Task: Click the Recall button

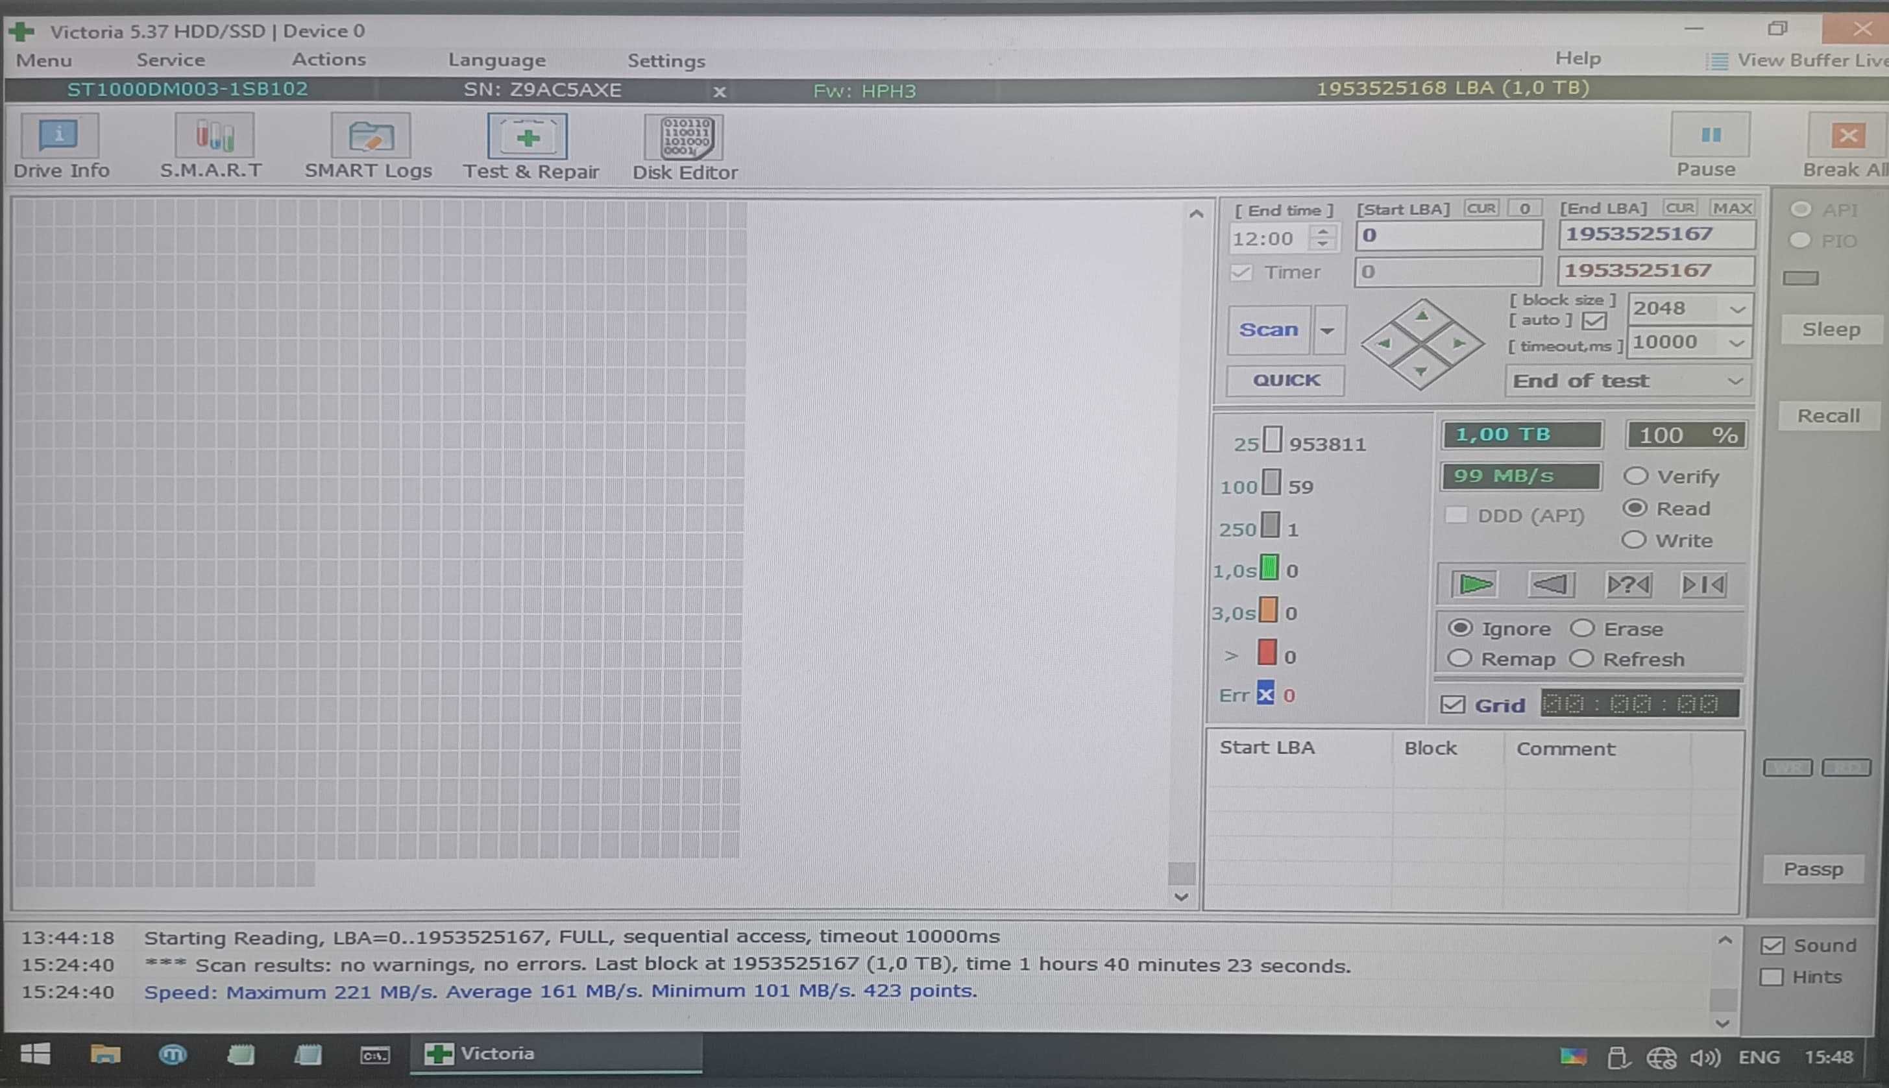Action: [x=1828, y=417]
